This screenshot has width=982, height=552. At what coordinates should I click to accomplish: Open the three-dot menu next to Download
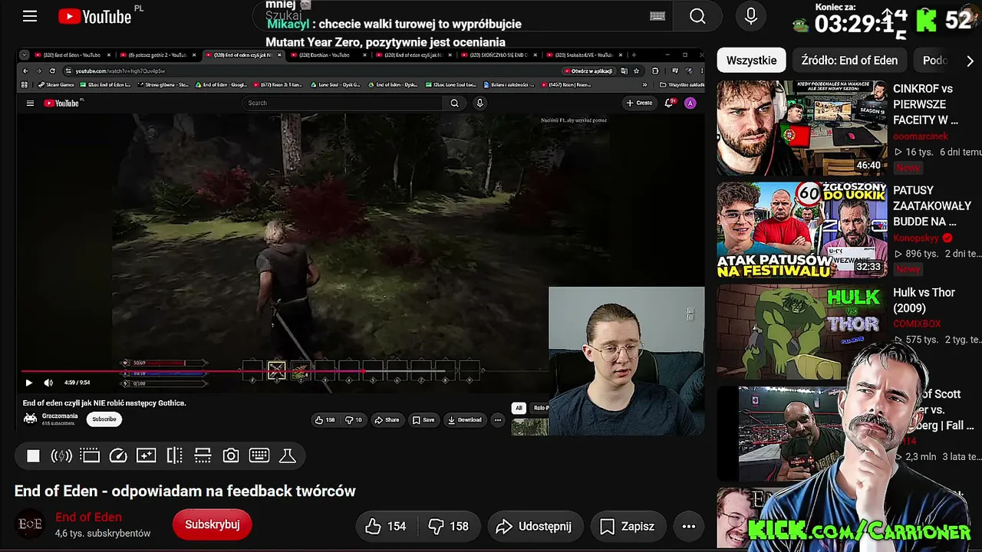498,420
